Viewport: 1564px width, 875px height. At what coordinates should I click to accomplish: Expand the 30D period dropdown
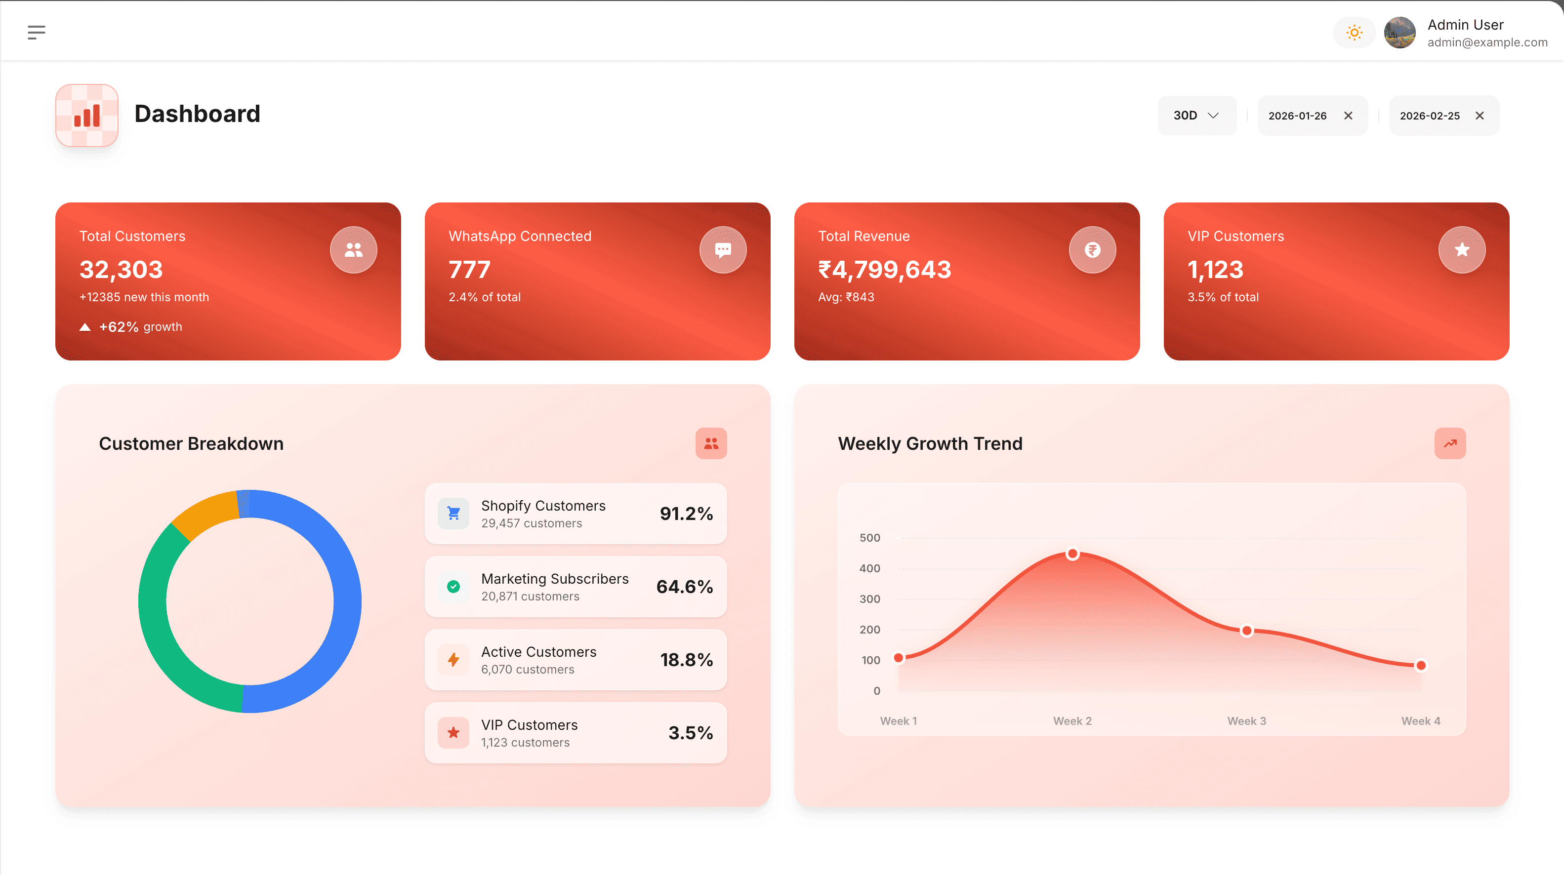click(x=1196, y=115)
